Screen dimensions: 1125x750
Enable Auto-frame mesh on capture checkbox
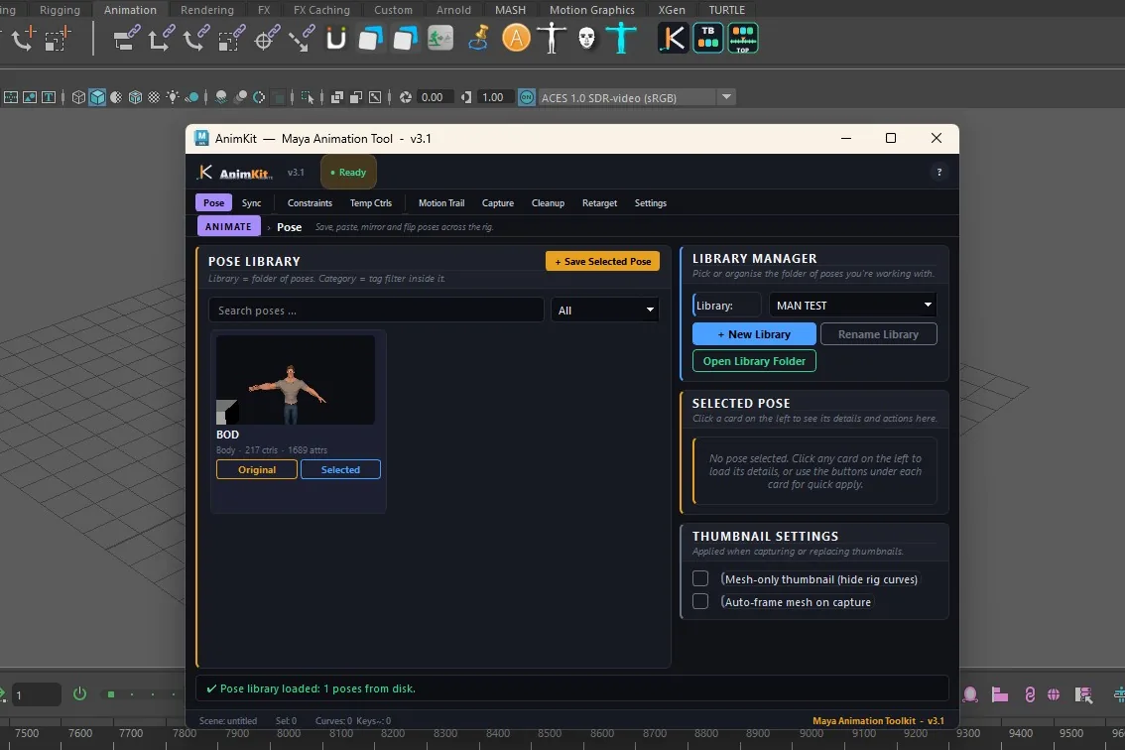[x=700, y=601]
